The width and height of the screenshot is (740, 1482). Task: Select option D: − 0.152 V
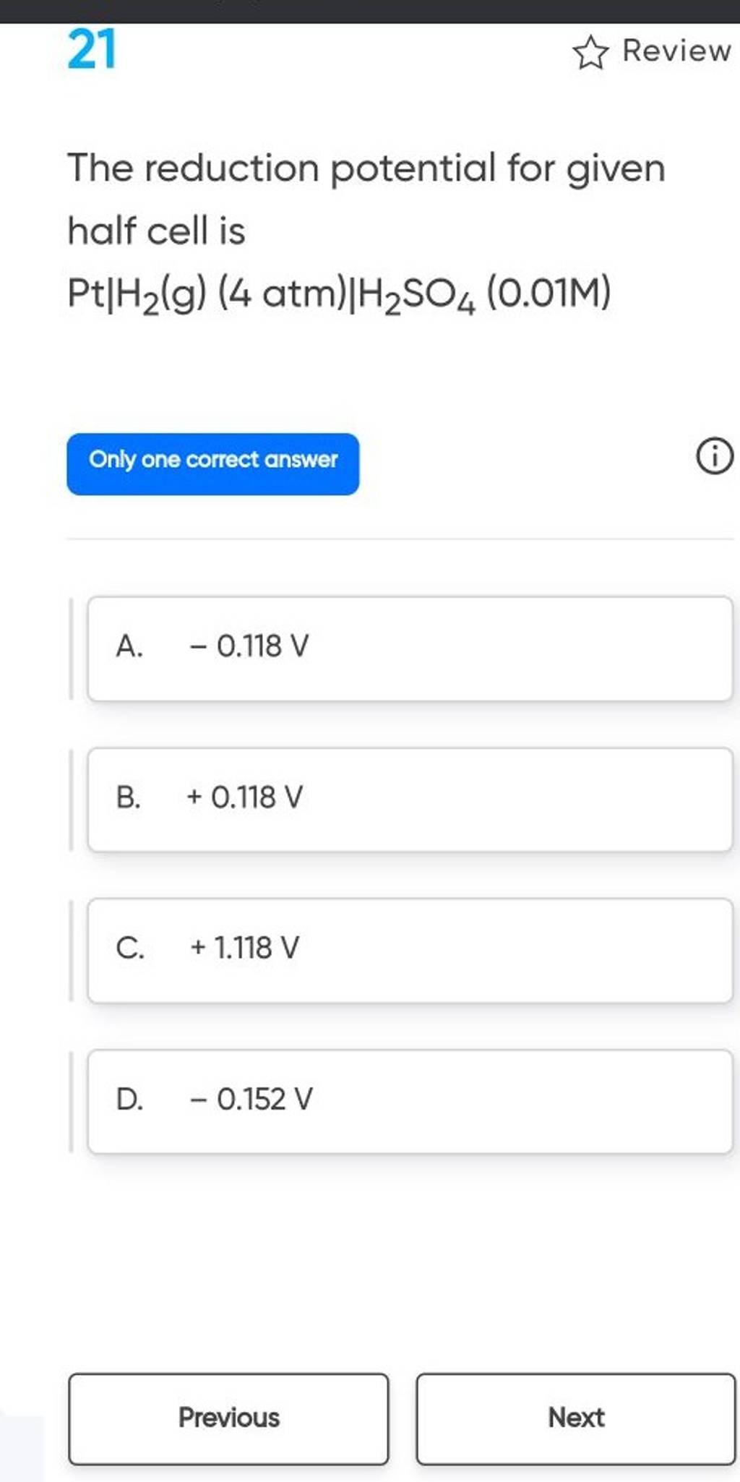coord(410,1101)
